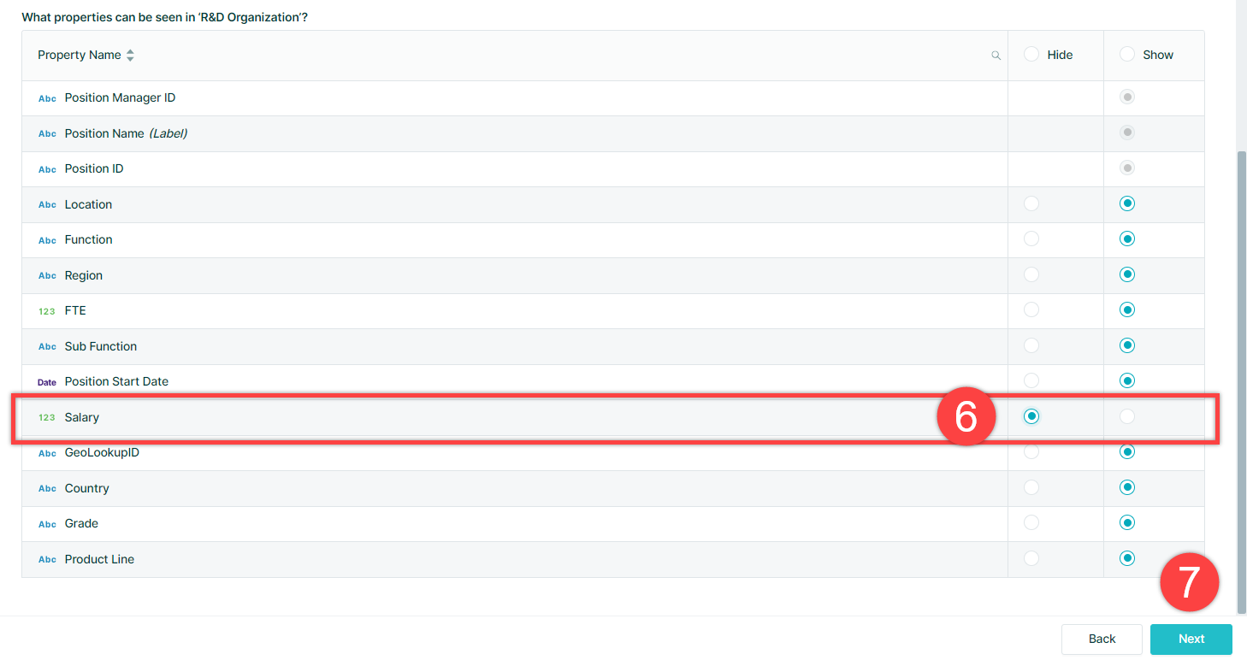Click the Abc type icon beside Product Line
The image size is (1247, 660).
point(47,560)
